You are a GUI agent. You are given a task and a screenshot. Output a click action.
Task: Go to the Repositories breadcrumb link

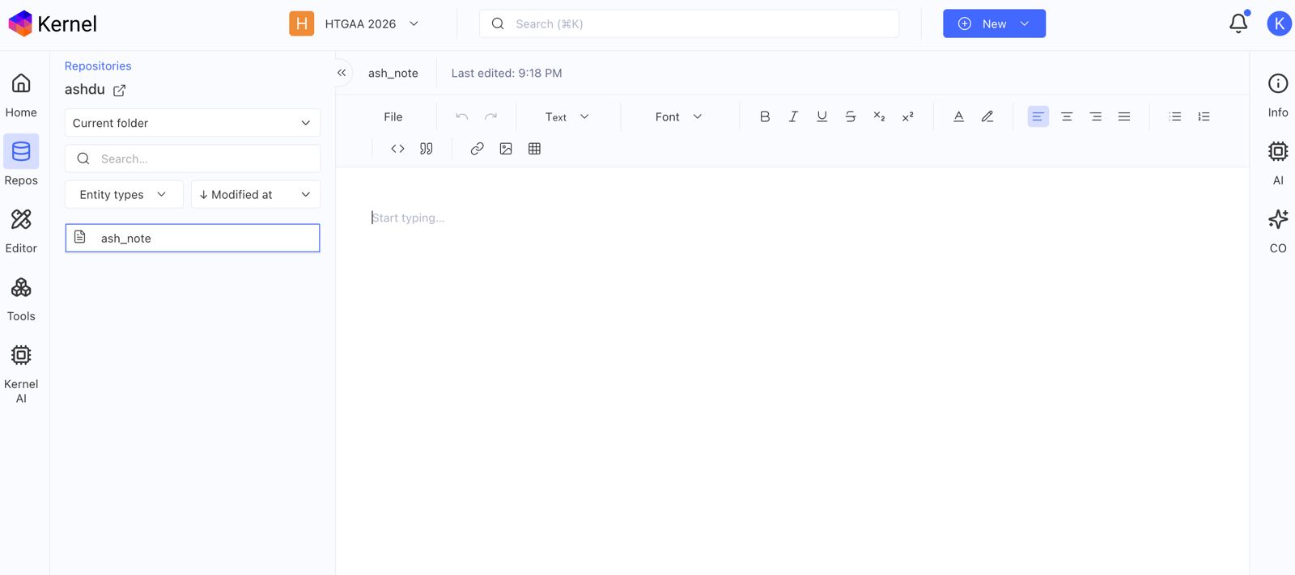pos(98,66)
